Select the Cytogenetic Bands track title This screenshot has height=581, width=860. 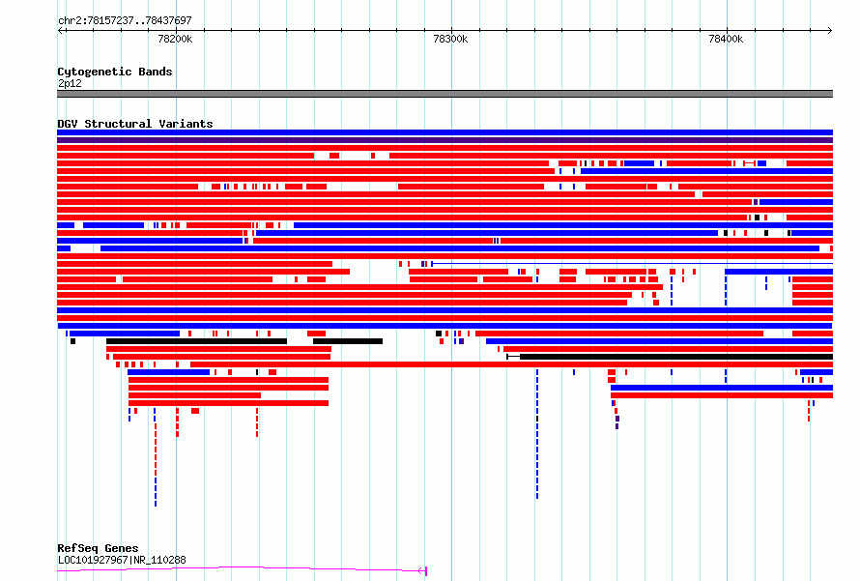pos(115,72)
